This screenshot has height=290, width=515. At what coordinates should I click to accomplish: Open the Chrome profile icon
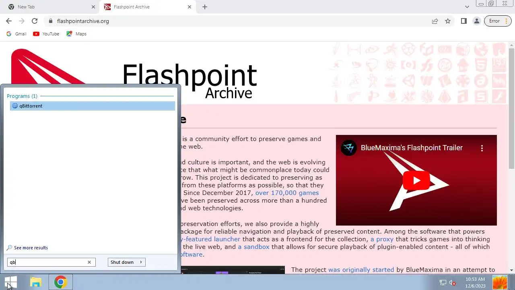click(x=477, y=21)
